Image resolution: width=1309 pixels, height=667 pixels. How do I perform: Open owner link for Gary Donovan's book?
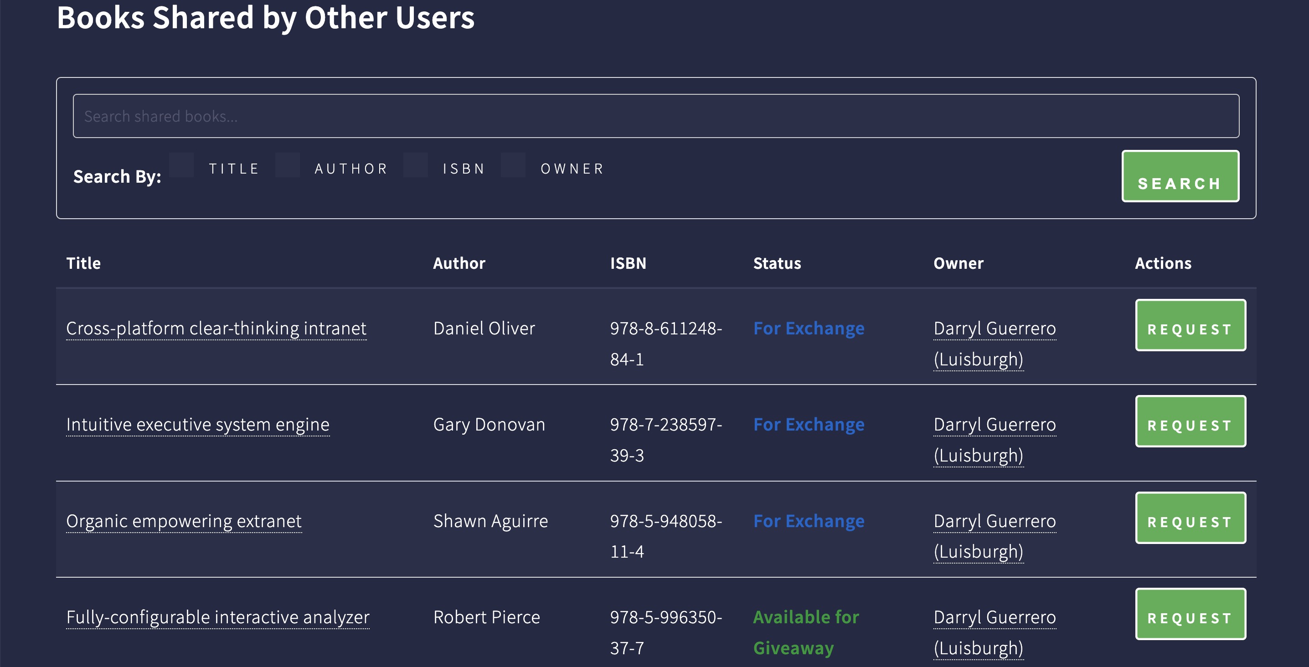[x=994, y=425]
